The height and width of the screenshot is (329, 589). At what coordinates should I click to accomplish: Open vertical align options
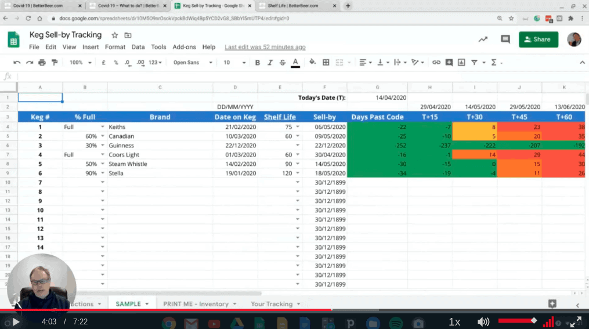tap(382, 62)
